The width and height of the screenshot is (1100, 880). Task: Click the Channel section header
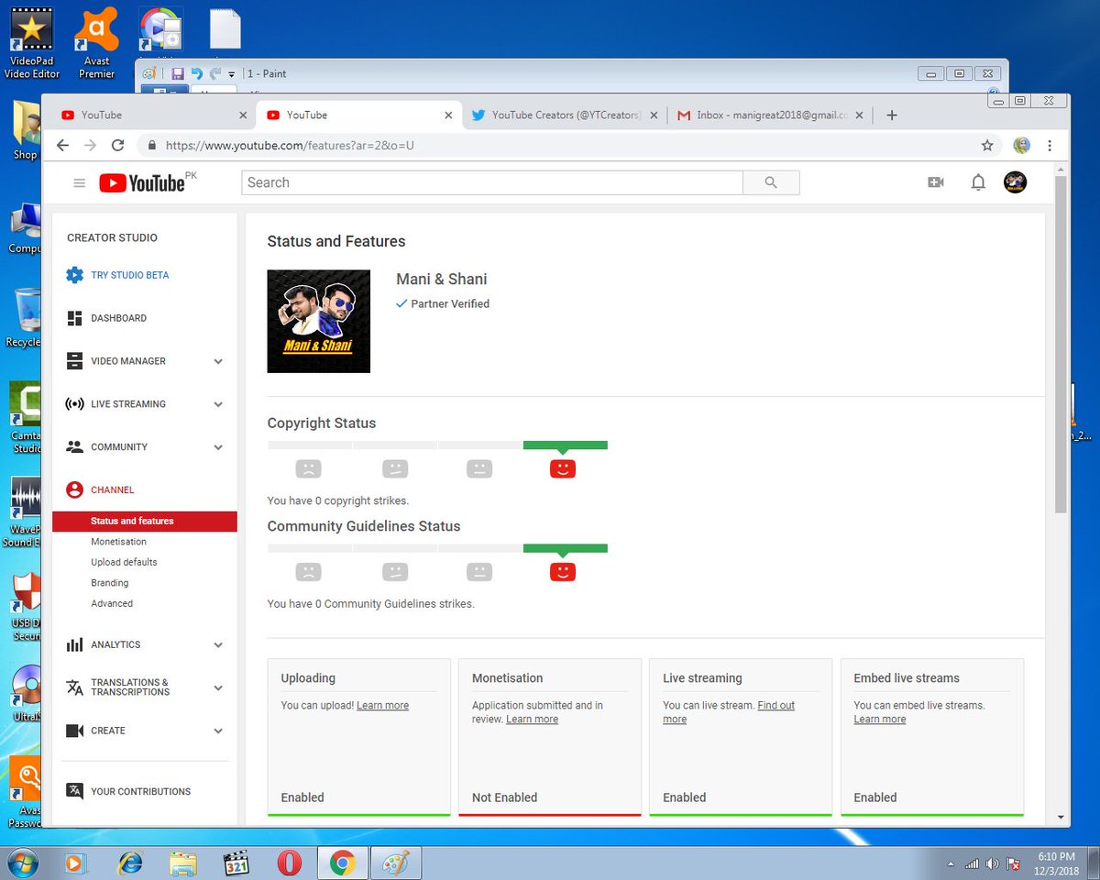(112, 490)
